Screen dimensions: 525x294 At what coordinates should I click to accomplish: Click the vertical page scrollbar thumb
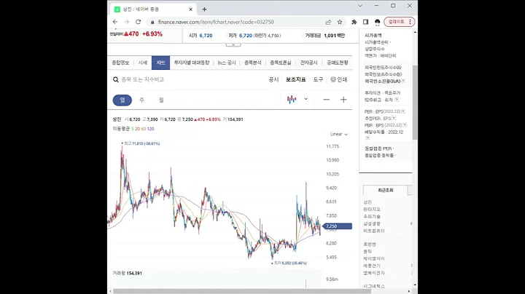(x=415, y=102)
